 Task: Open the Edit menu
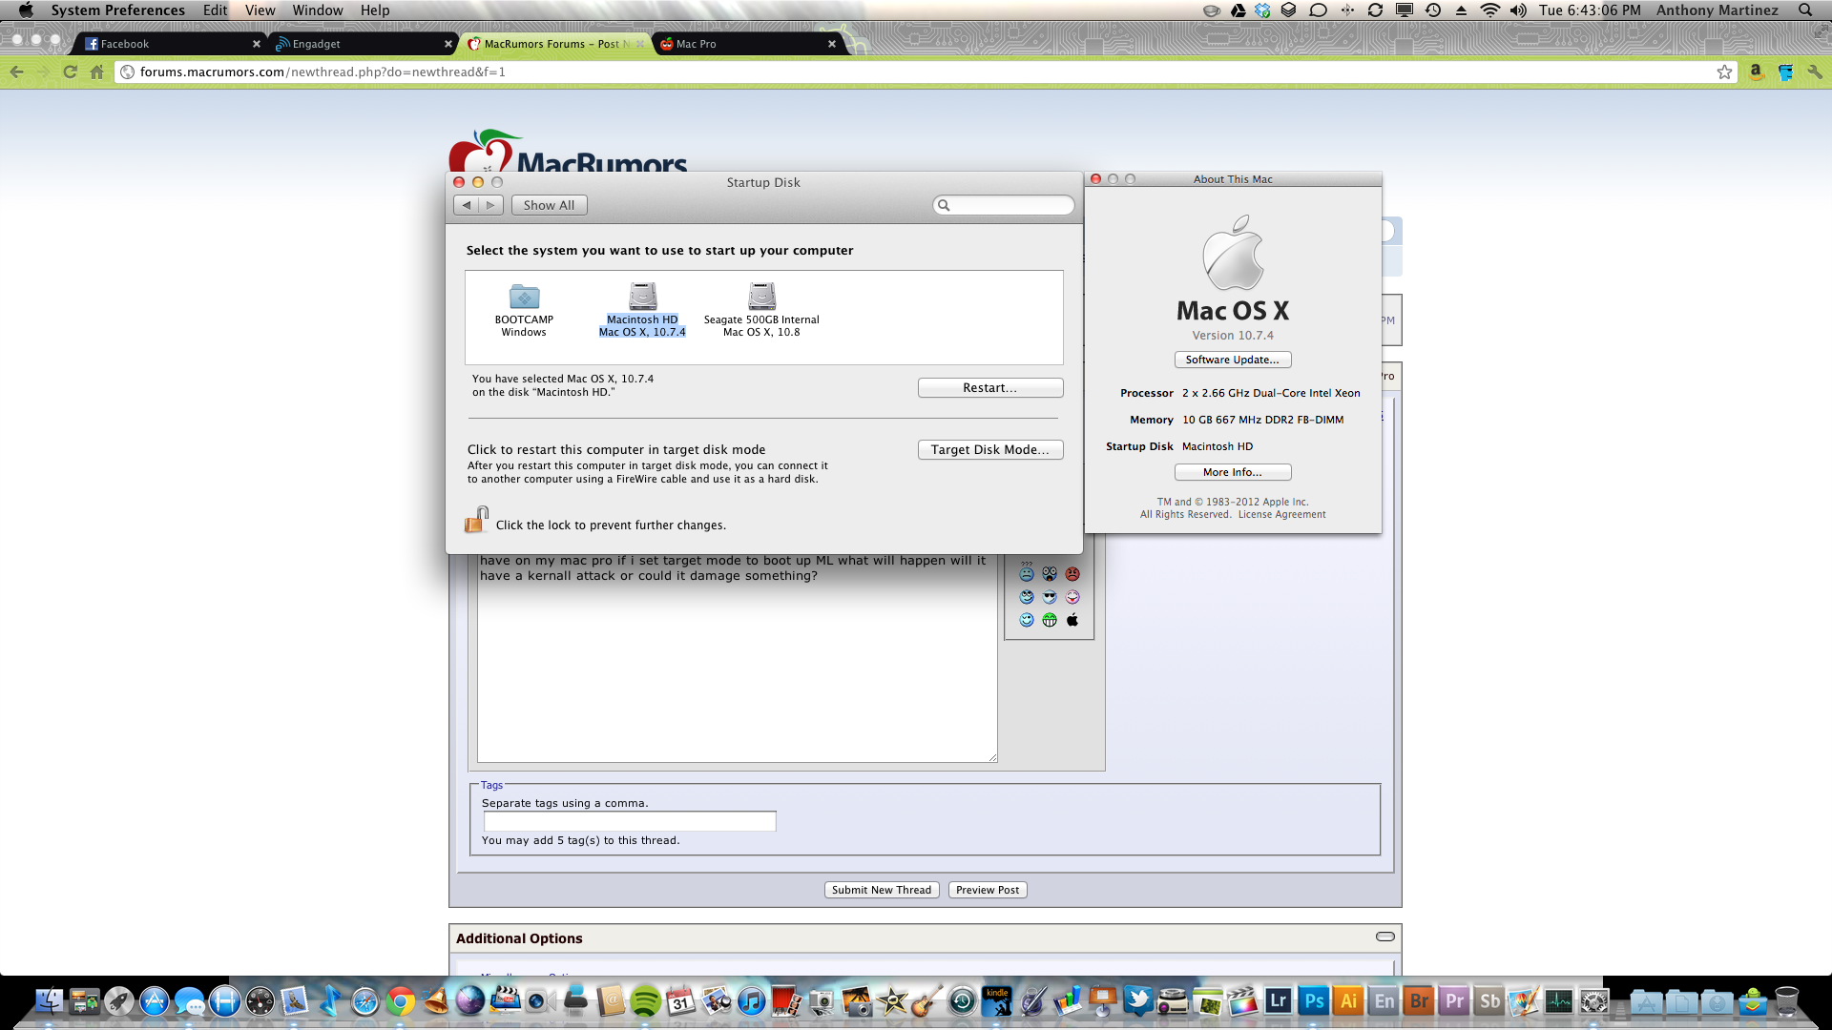pos(215,10)
